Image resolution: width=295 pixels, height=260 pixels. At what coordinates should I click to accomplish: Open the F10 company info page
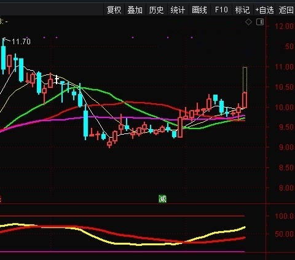pos(221,10)
